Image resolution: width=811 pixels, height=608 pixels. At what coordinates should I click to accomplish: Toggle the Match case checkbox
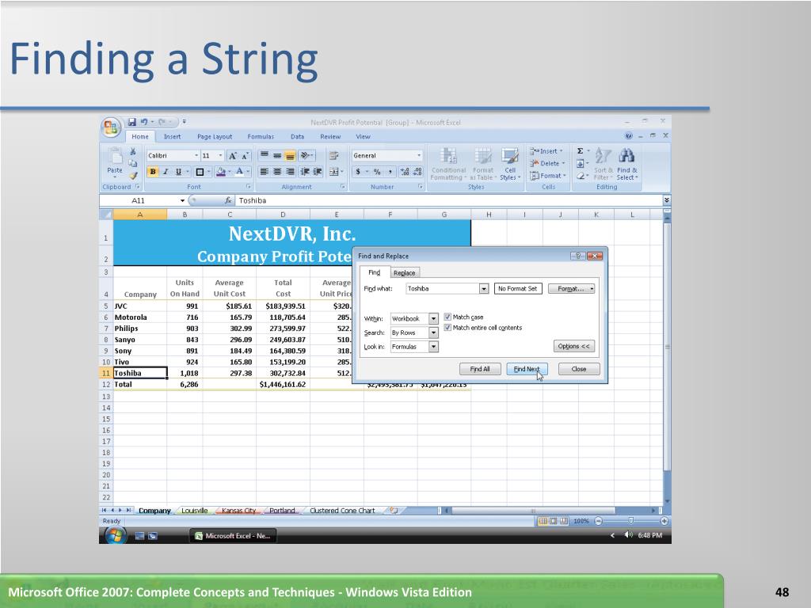448,317
